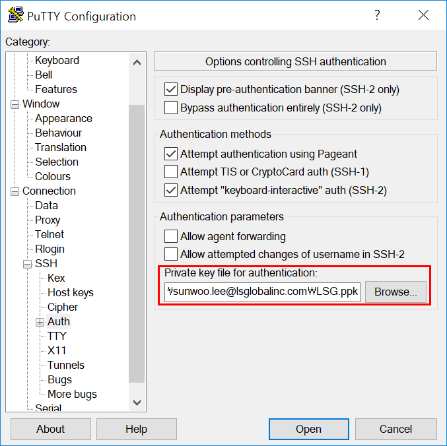The width and height of the screenshot is (447, 446).
Task: Collapse the Connection category node
Action: tap(15, 191)
